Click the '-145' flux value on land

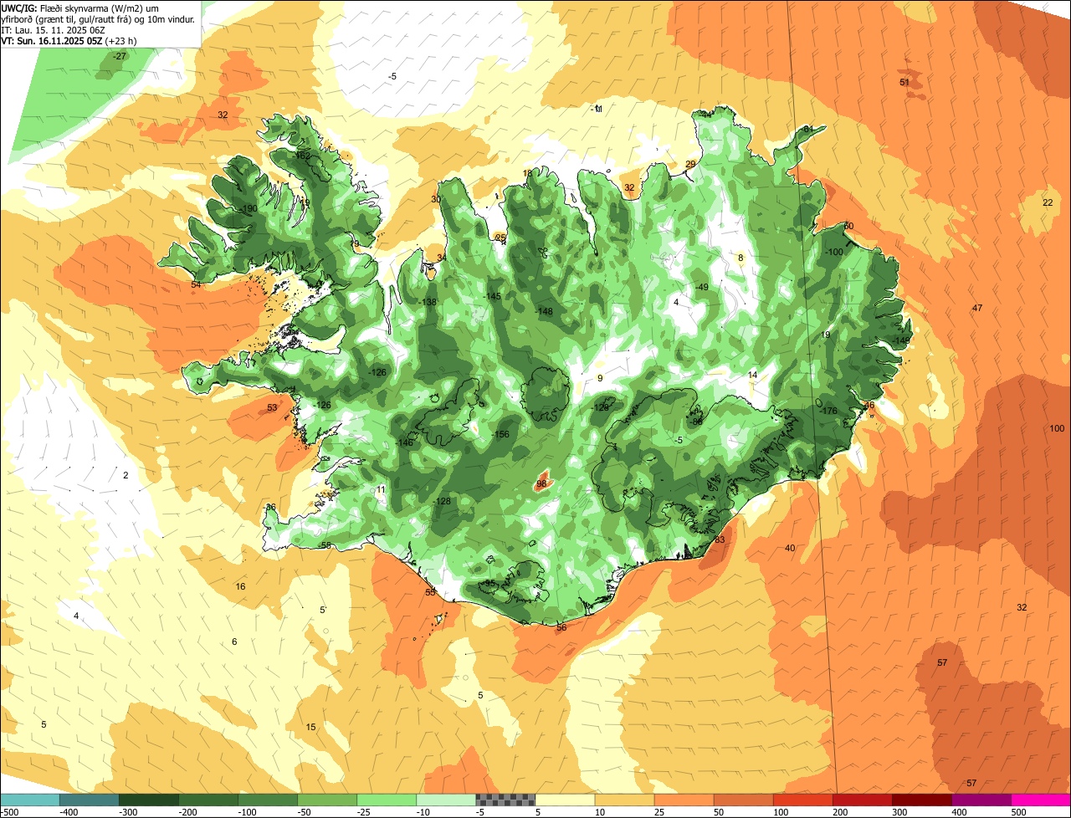click(x=492, y=296)
